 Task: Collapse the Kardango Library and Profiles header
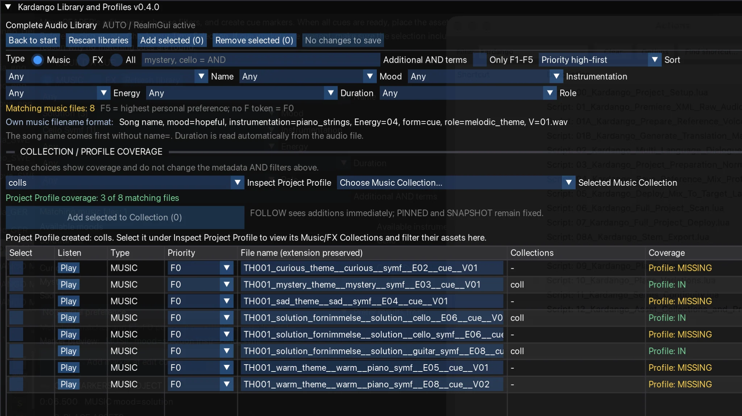(8, 7)
